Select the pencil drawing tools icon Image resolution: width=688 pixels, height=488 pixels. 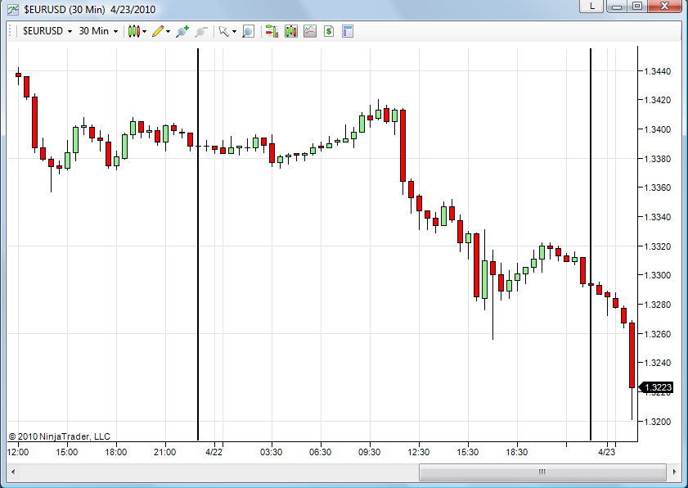[158, 31]
